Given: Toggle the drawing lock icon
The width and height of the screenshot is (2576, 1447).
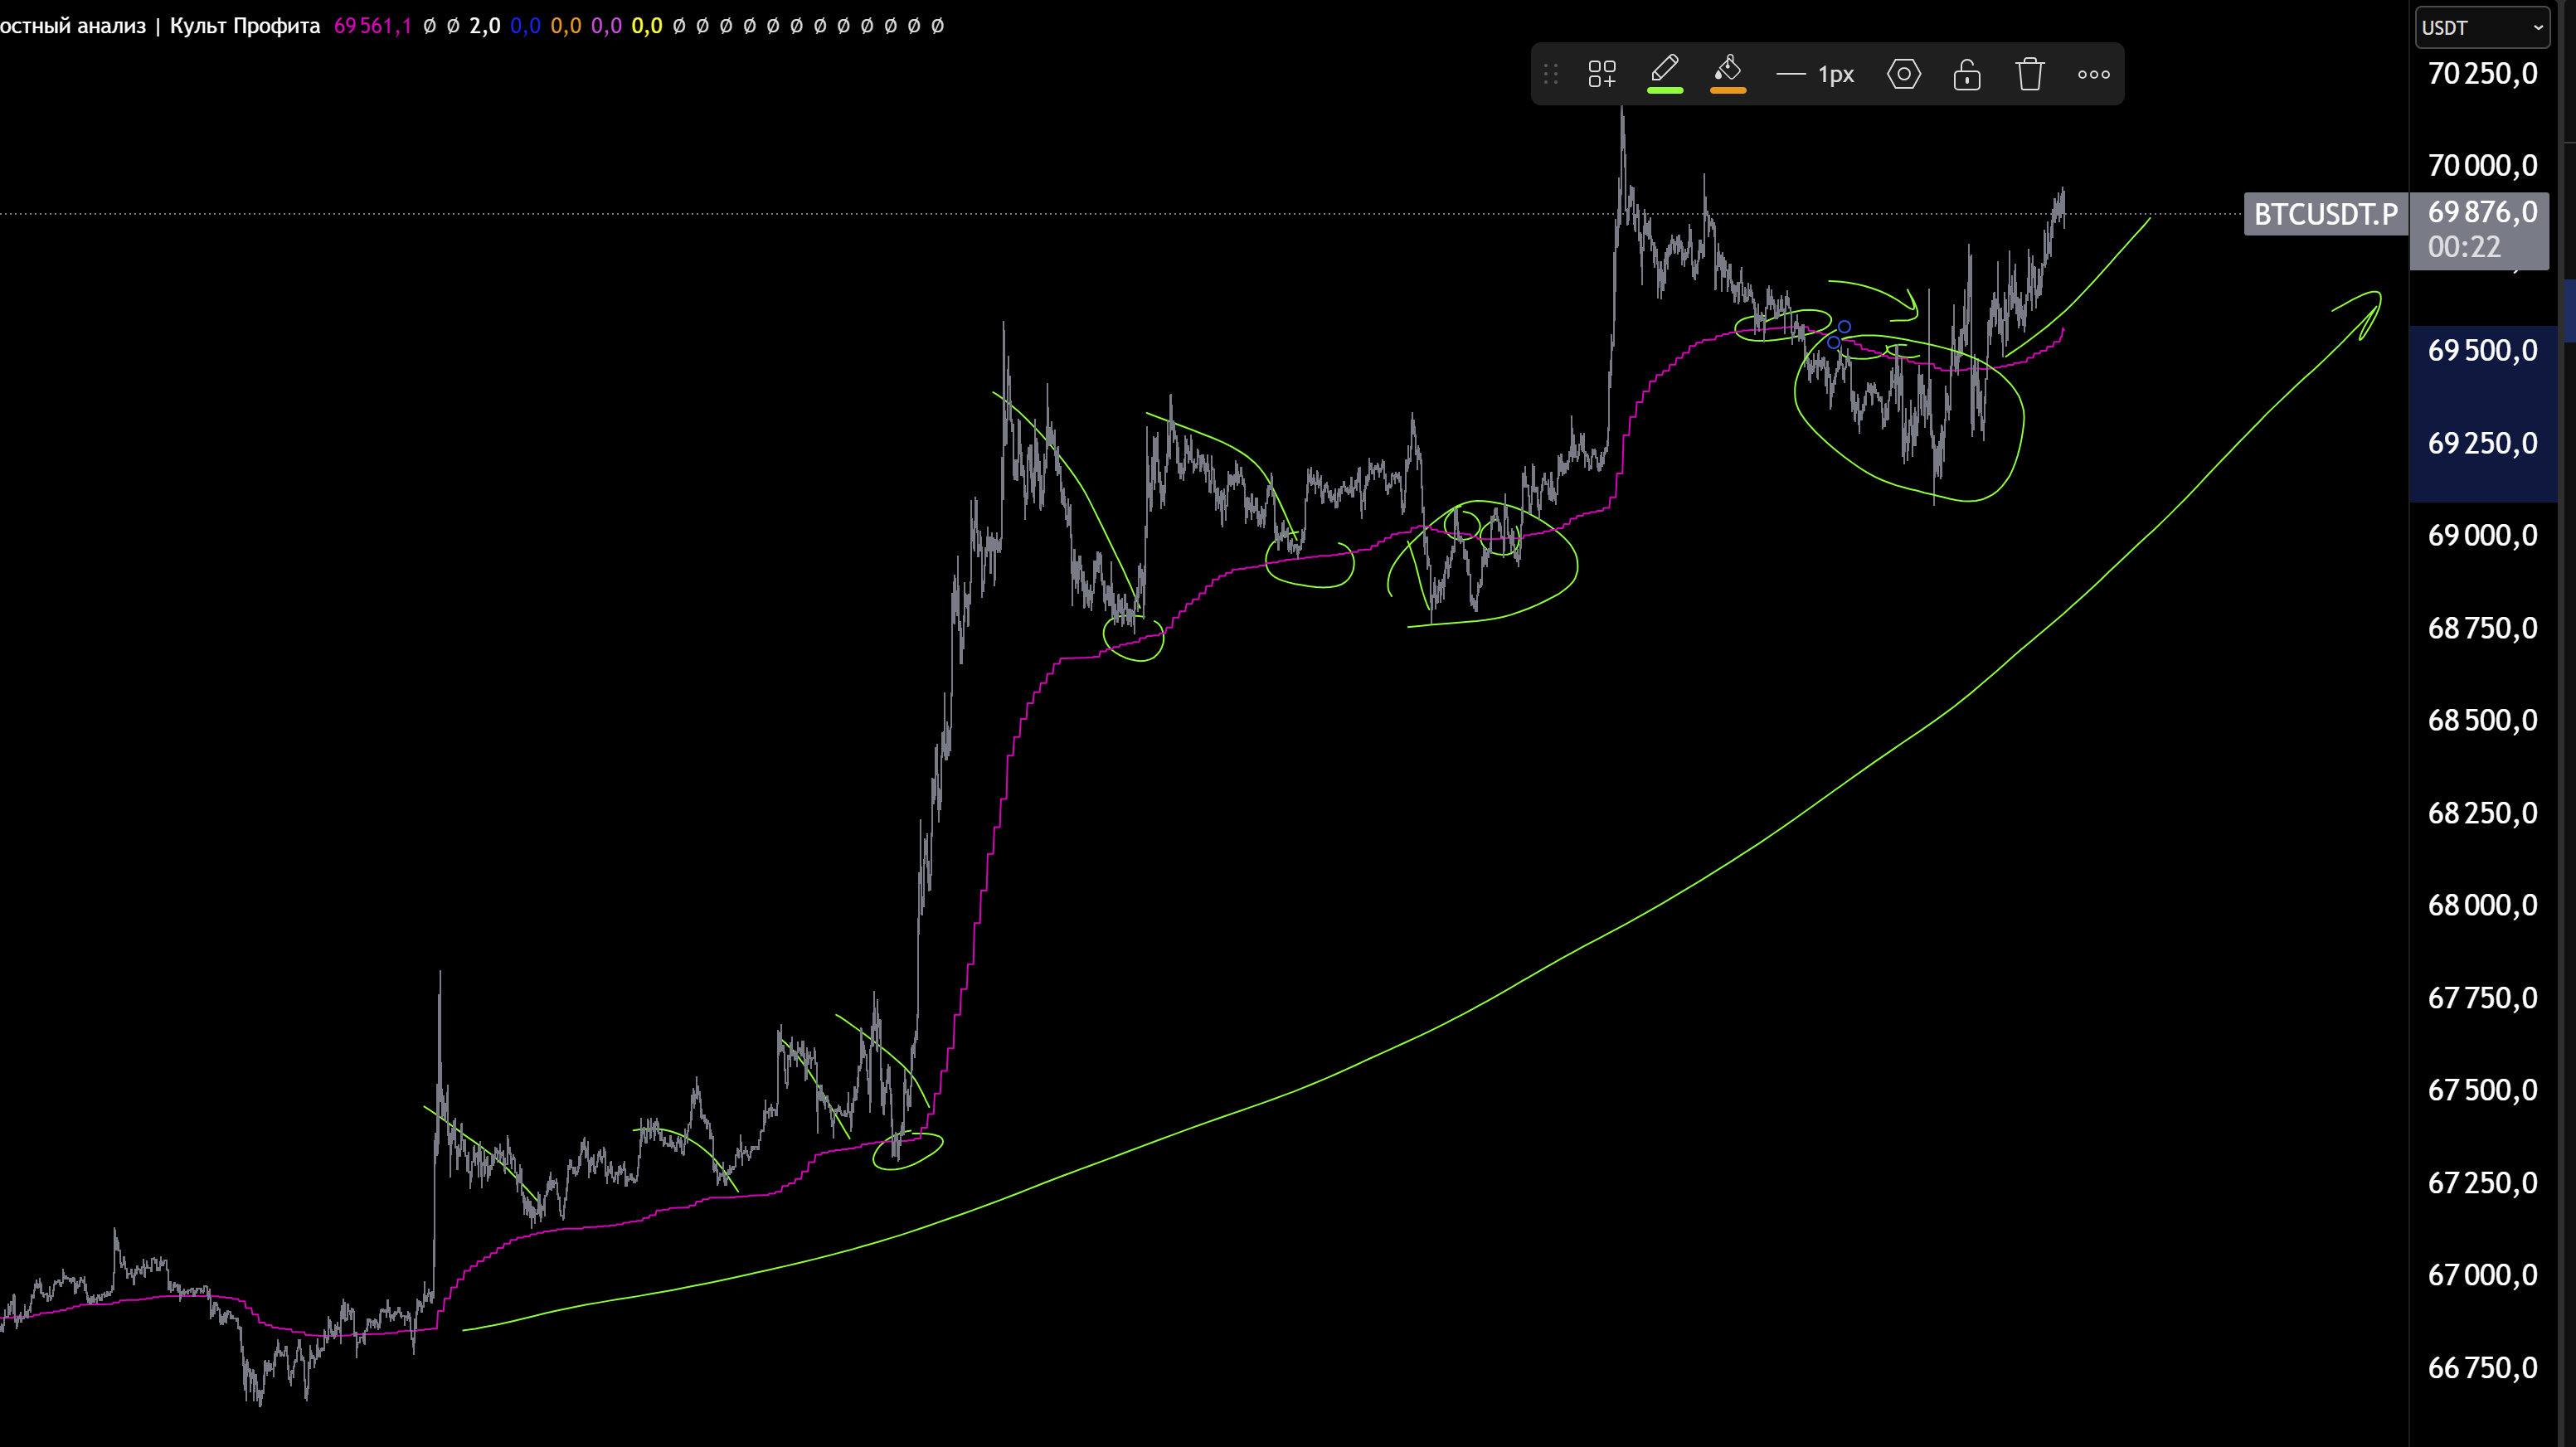Looking at the screenshot, I should tap(1966, 74).
